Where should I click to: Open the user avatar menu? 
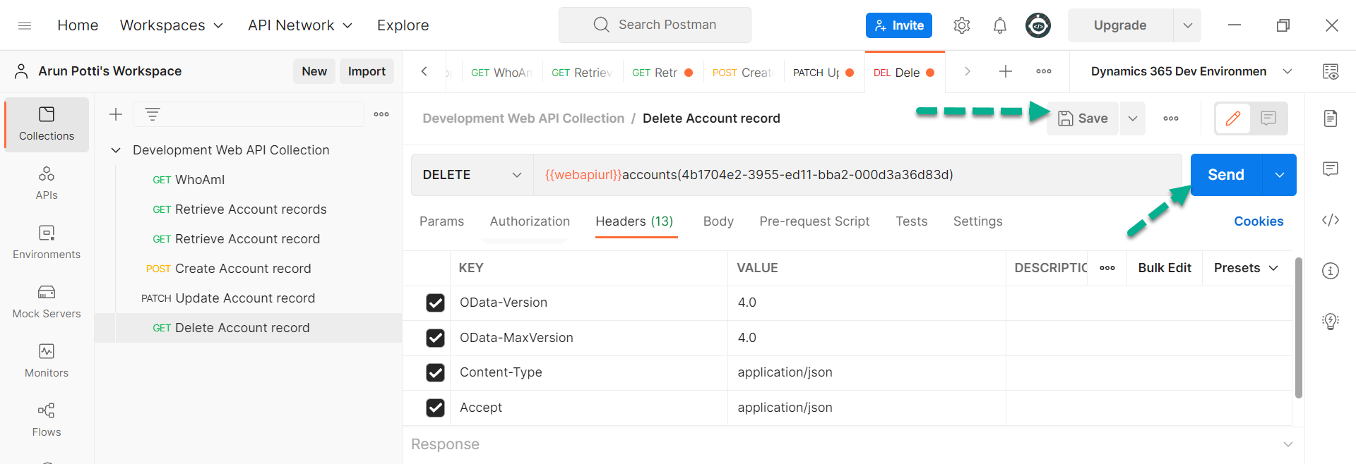1037,25
